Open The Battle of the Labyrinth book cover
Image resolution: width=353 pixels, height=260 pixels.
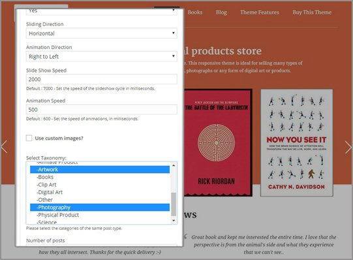pyautogui.click(x=218, y=142)
